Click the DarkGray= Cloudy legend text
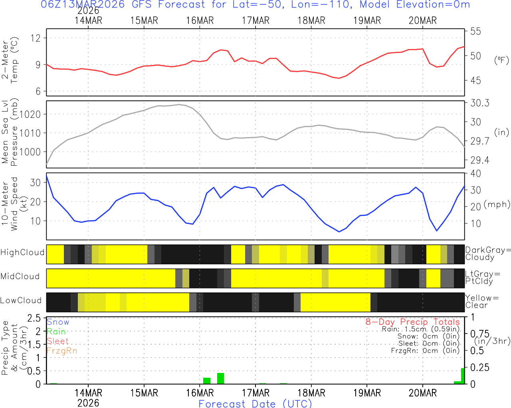The width and height of the screenshot is (511, 408). (x=488, y=254)
